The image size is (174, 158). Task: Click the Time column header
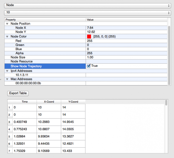pyautogui.click(x=25, y=102)
